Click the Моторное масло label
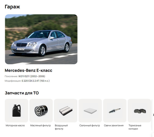The width and height of the screenshot is (154, 137). coord(15,125)
